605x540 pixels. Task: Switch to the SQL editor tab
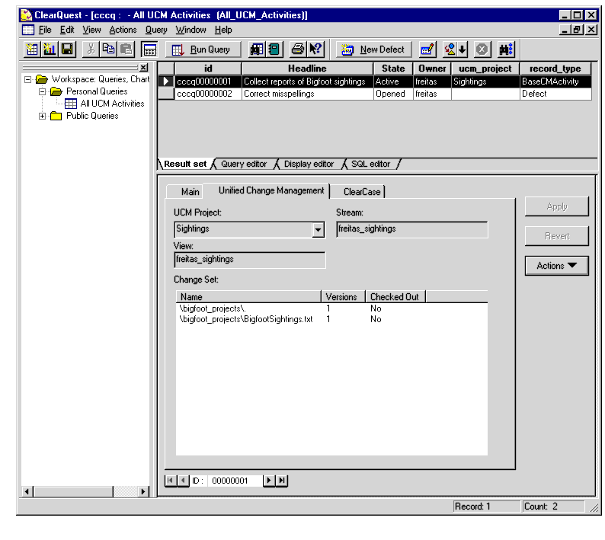pos(370,164)
